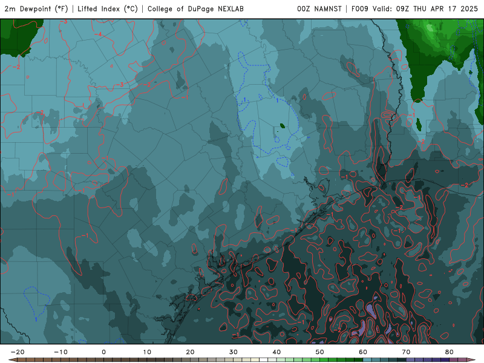
Task: Click the 70 value on the color scale
Action: point(406,352)
